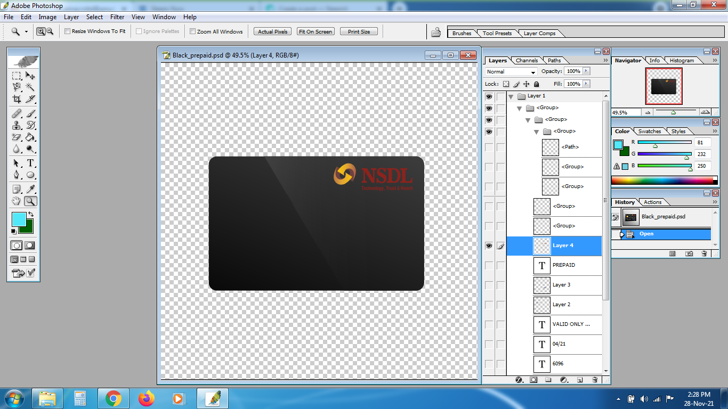728x409 pixels.
Task: Activate the Hand tool
Action: click(x=17, y=201)
